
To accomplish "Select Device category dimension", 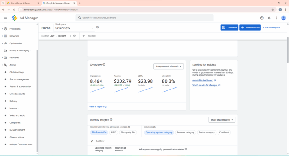I will tap(207, 133).
